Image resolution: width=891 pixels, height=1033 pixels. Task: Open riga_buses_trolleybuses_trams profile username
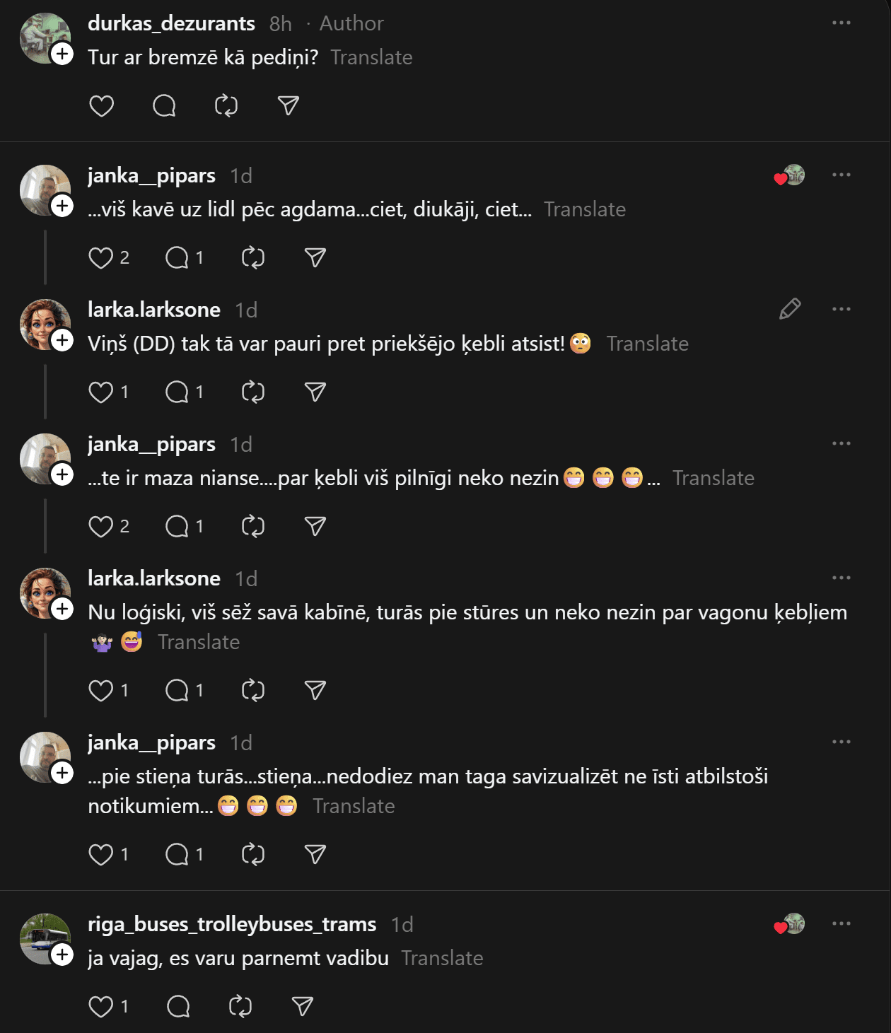(232, 924)
